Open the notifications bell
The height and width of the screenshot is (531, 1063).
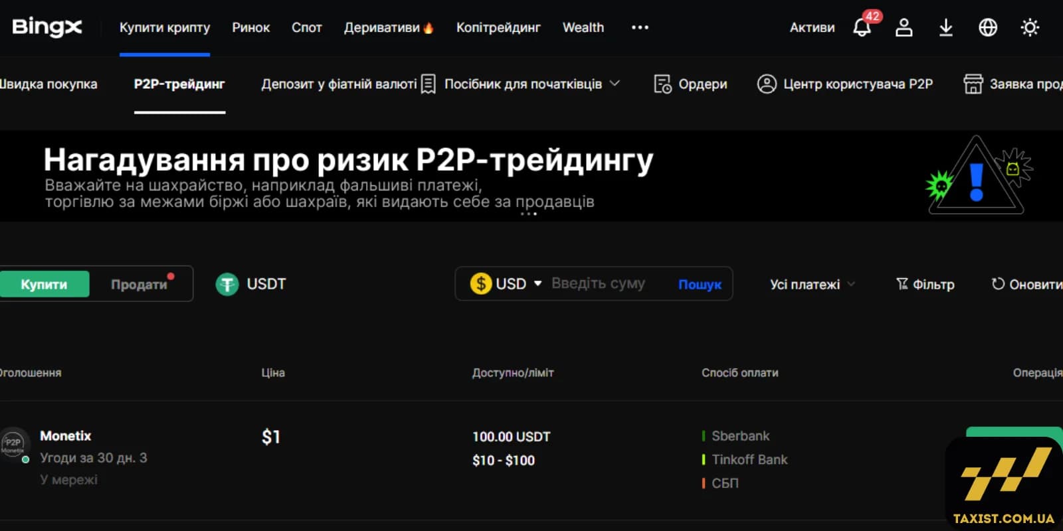tap(862, 27)
